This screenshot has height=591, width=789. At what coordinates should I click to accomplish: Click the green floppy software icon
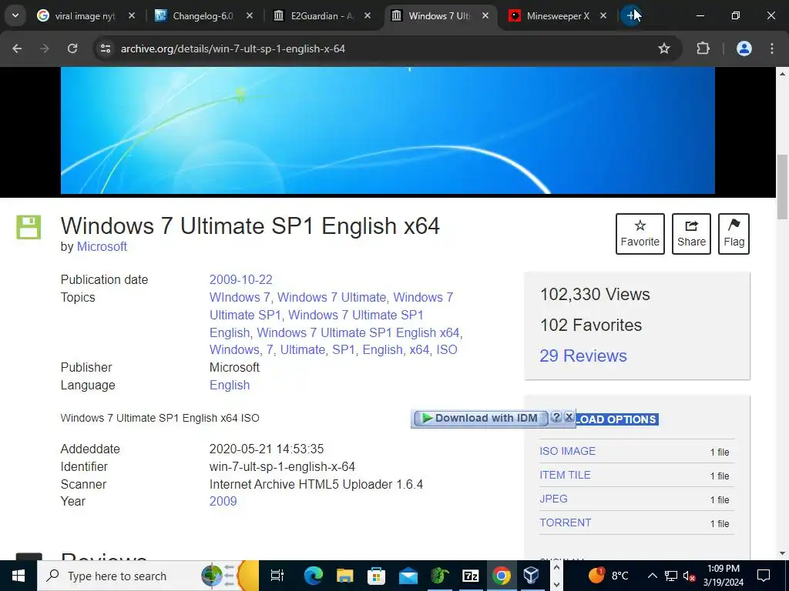click(x=29, y=227)
